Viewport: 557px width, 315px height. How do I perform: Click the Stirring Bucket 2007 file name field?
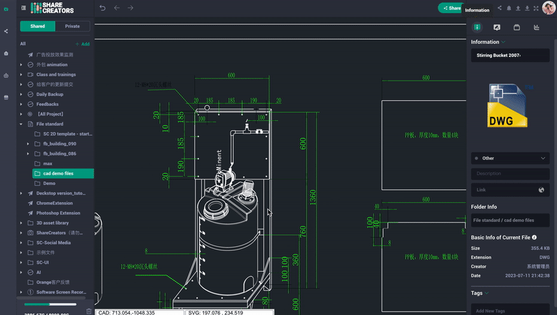coord(510,56)
